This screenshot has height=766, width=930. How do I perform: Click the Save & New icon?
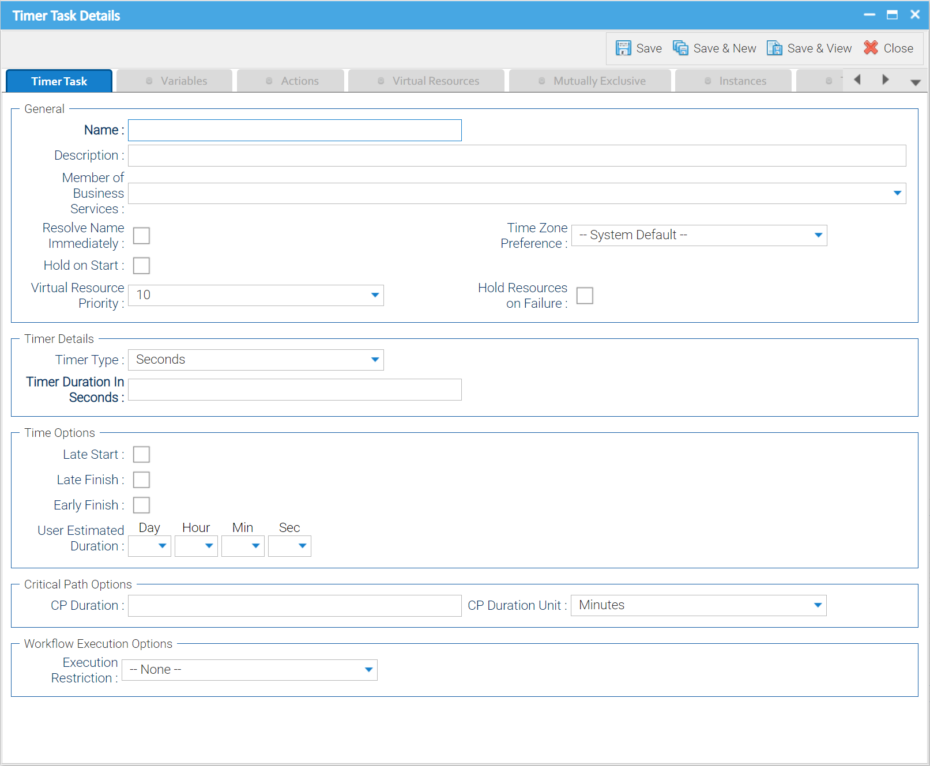click(680, 48)
